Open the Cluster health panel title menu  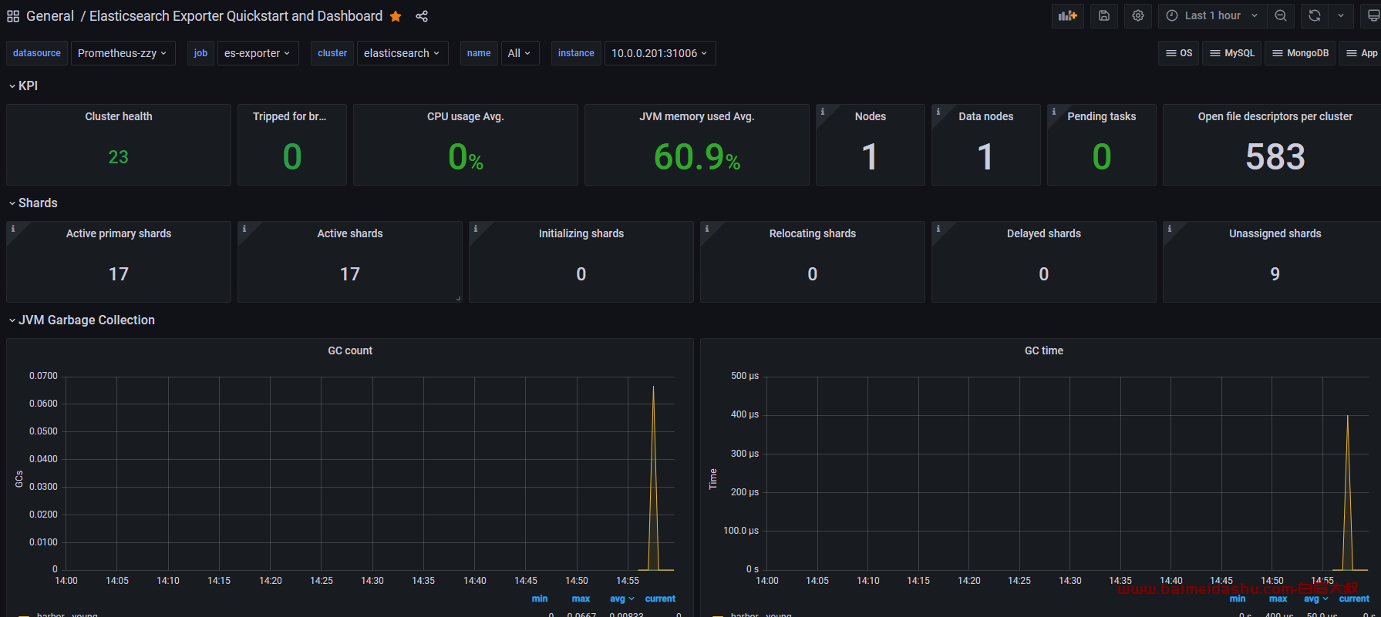coord(119,116)
